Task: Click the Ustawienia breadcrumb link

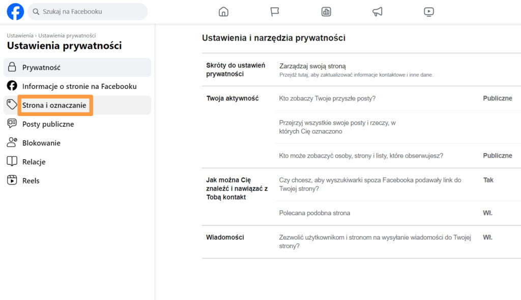Action: point(20,36)
